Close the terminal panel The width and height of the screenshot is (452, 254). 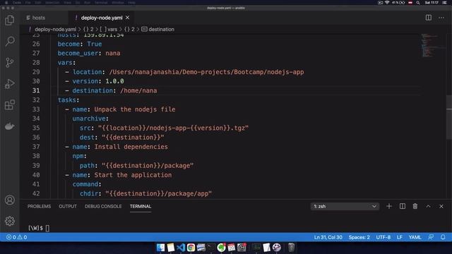[x=441, y=206]
